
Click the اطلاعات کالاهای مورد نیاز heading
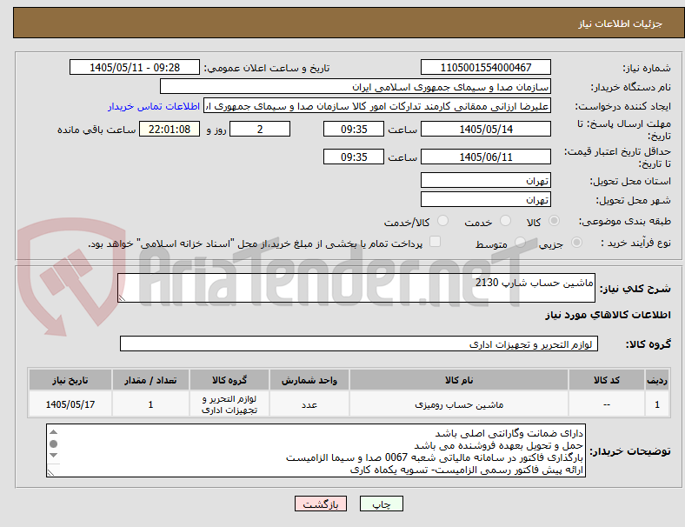[608, 315]
